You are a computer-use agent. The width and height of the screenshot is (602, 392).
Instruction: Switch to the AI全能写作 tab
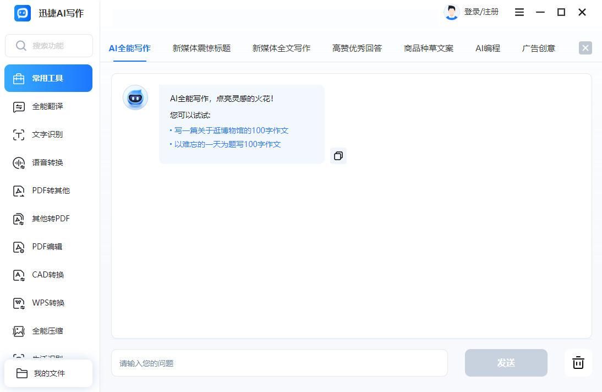pos(129,48)
